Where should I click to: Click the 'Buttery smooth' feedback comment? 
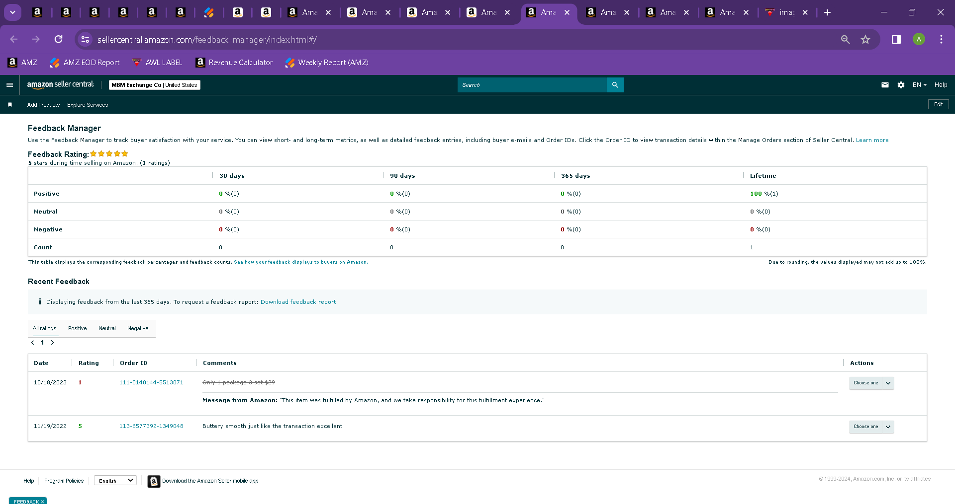click(272, 426)
